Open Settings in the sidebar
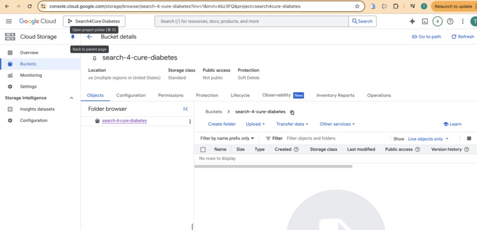 click(40, 86)
